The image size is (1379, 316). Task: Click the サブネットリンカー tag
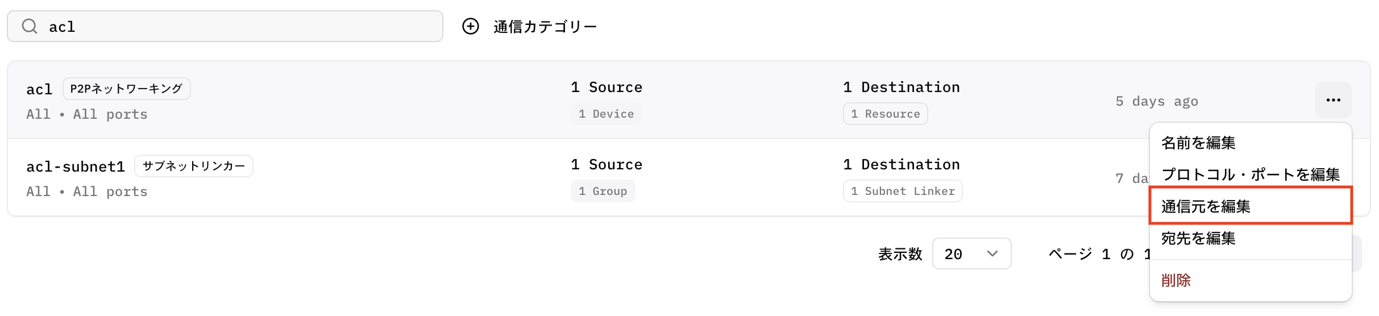tap(194, 166)
